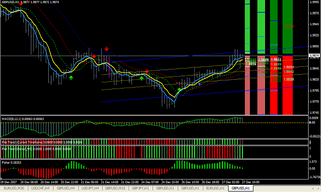Click the MACD(8,12,1) indicator label

[23, 119]
